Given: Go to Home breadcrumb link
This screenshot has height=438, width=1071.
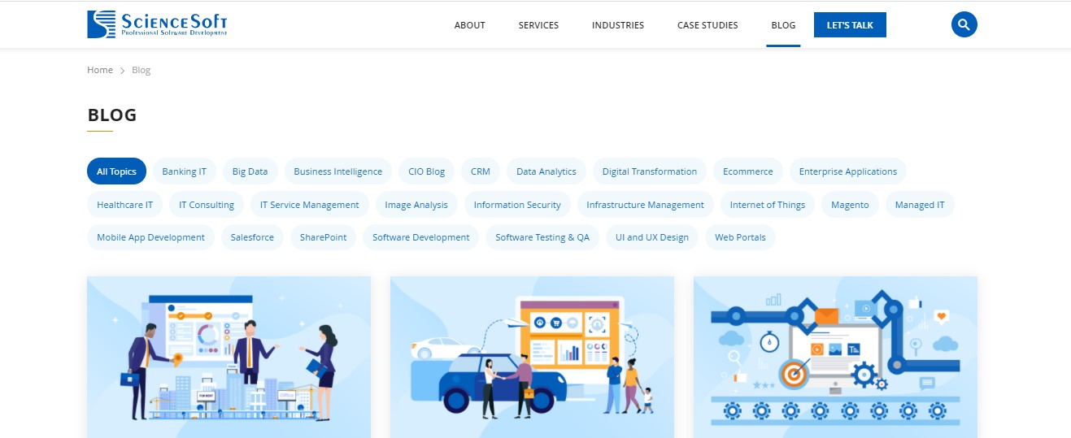Looking at the screenshot, I should coord(100,70).
